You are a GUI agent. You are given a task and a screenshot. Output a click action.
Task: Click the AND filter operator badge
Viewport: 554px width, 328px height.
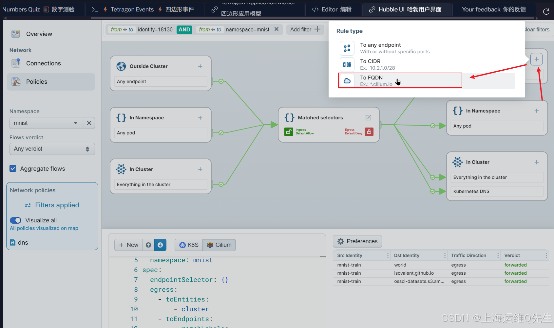click(184, 29)
